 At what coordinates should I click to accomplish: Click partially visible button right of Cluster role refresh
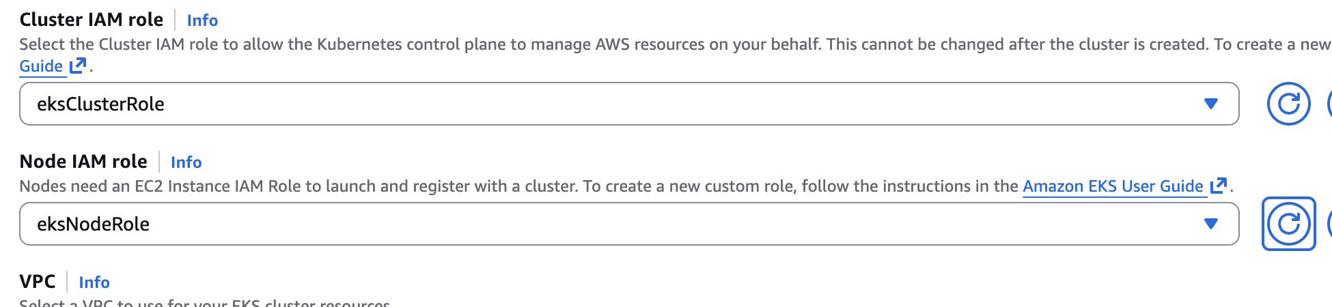(1329, 104)
